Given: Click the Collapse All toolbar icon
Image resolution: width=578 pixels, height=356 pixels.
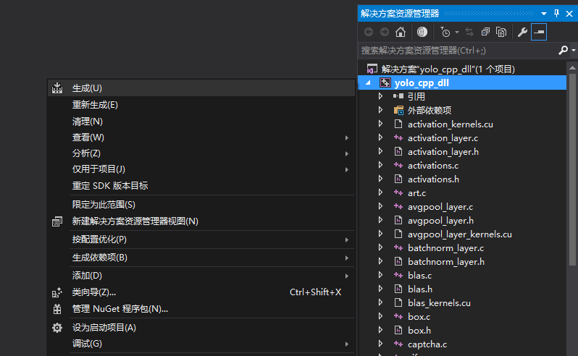Looking at the screenshot, I should [x=485, y=32].
